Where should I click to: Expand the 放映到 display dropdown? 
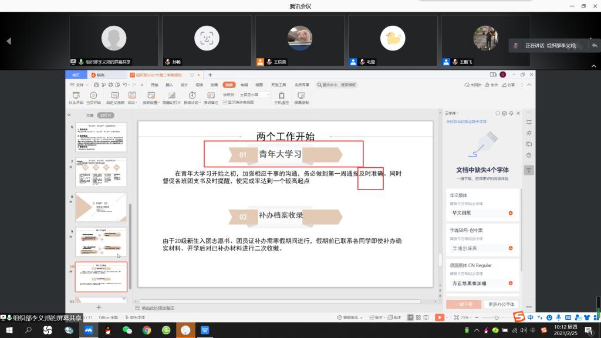[x=254, y=94]
